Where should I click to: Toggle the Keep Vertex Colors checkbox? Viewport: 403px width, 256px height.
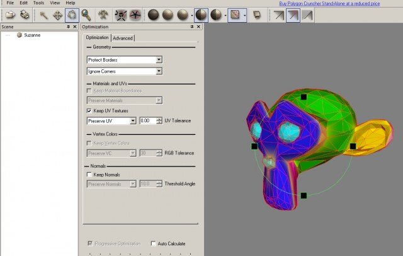(x=89, y=143)
